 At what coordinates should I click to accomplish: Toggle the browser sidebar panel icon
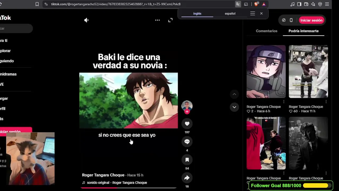pyautogui.click(x=299, y=4)
